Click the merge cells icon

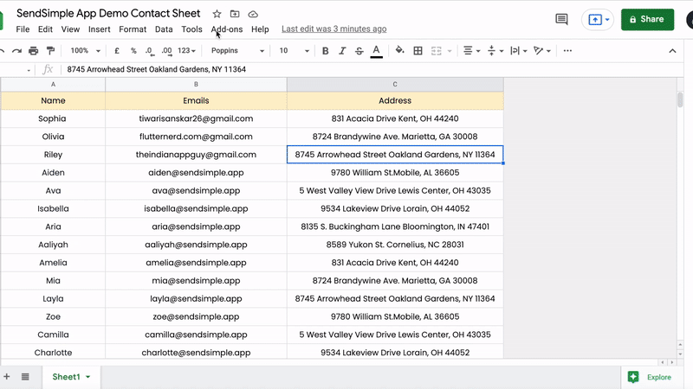pos(437,51)
